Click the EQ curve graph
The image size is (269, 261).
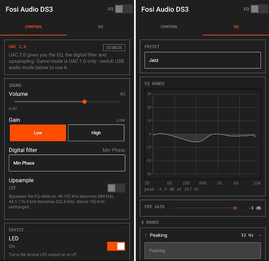[203, 134]
